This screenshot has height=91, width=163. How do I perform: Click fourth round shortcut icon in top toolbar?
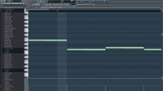pos(86,2)
